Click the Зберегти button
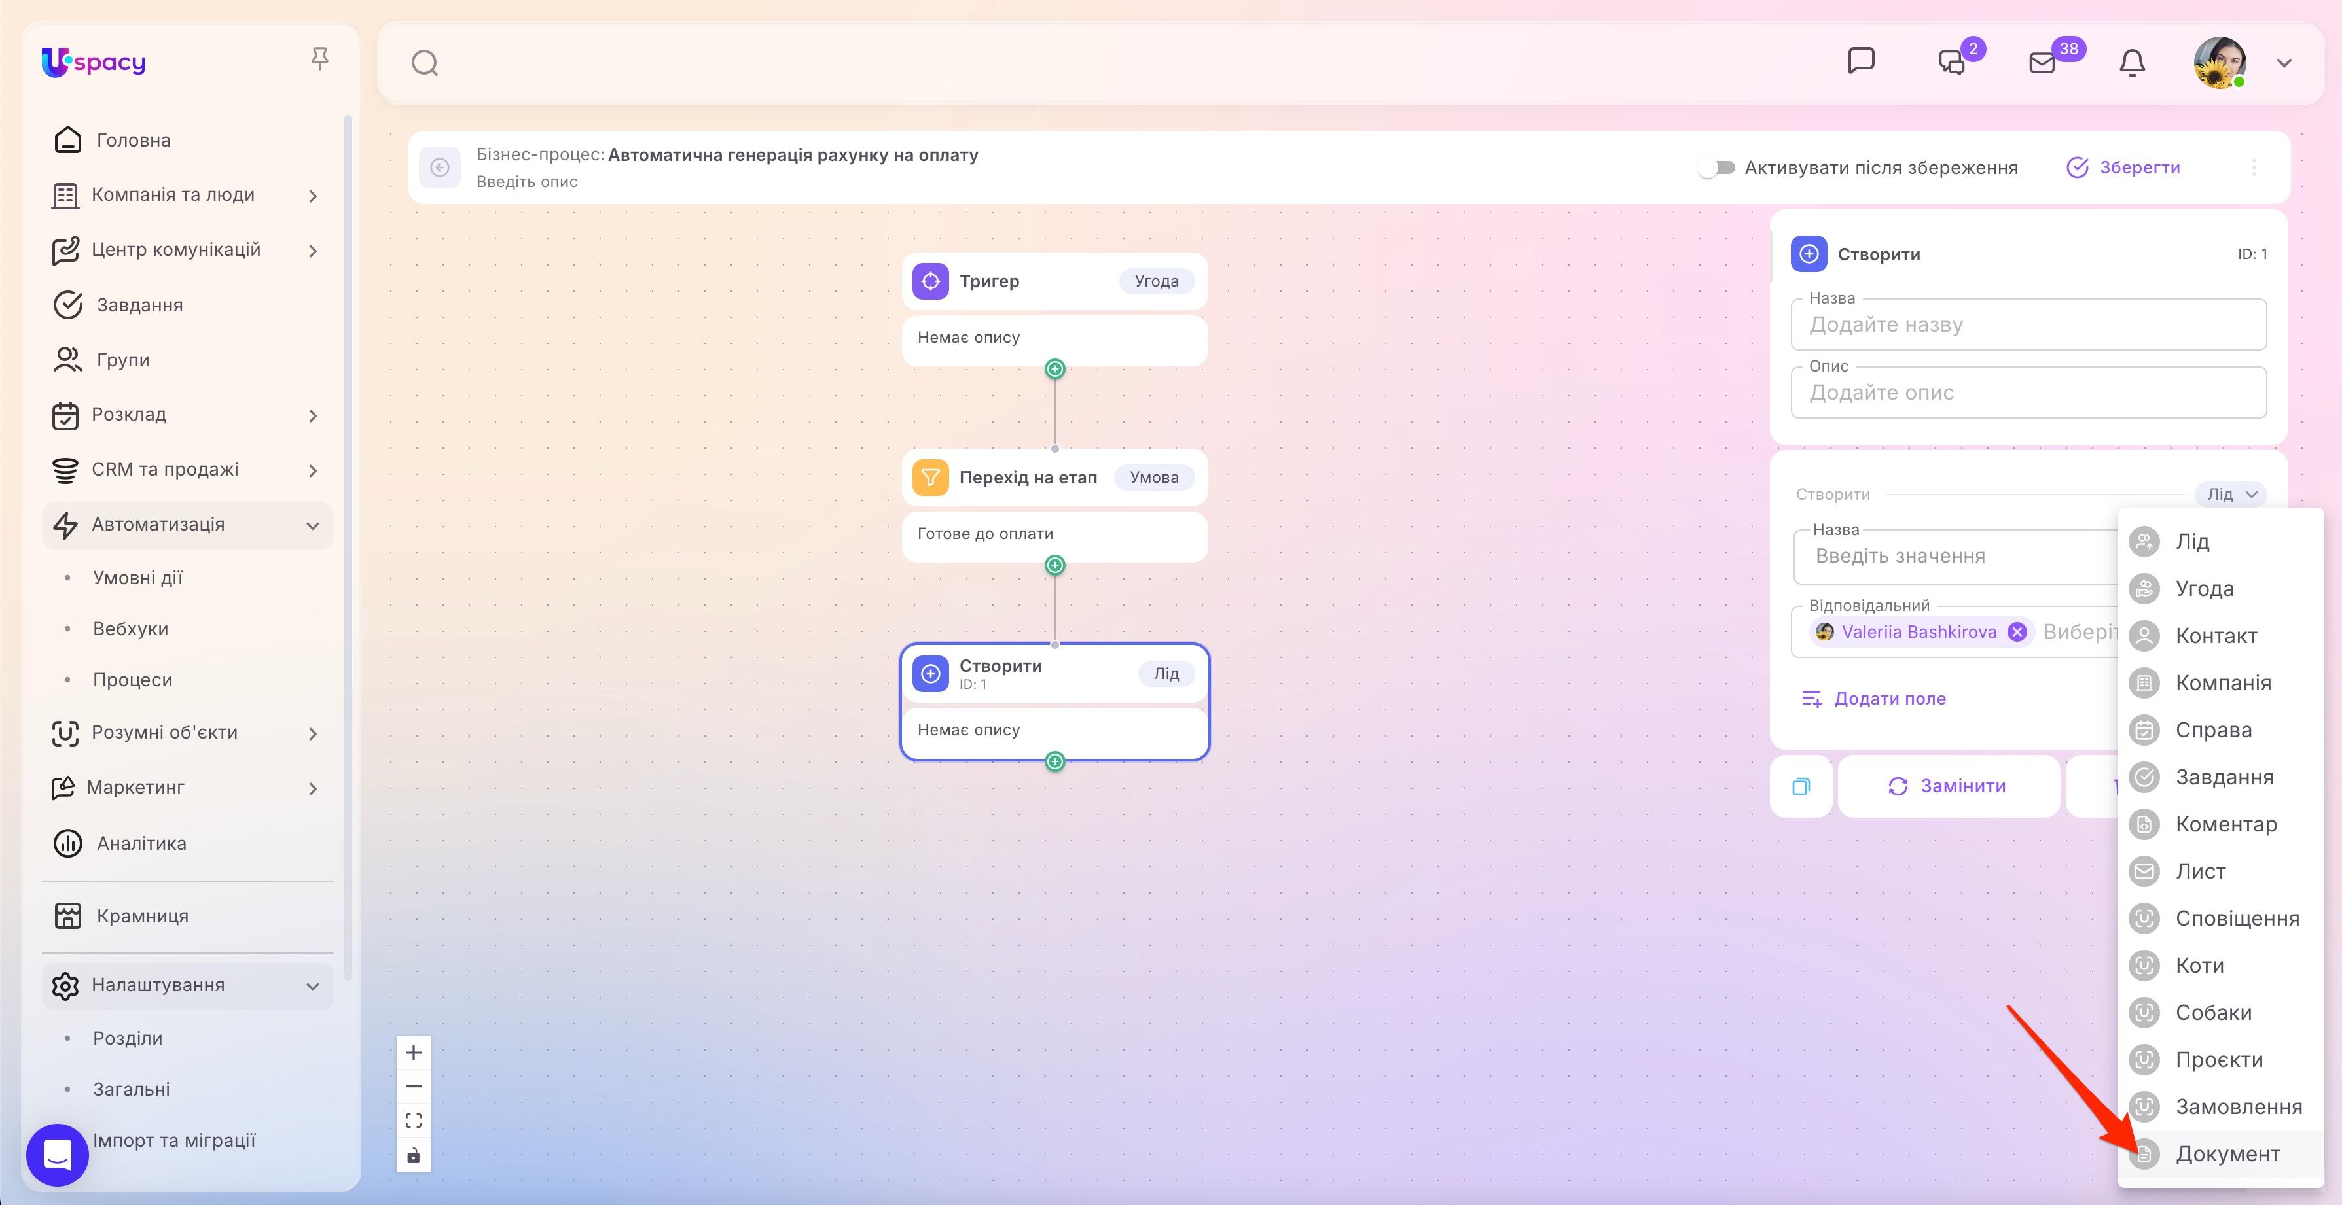2342x1205 pixels. coord(2124,167)
